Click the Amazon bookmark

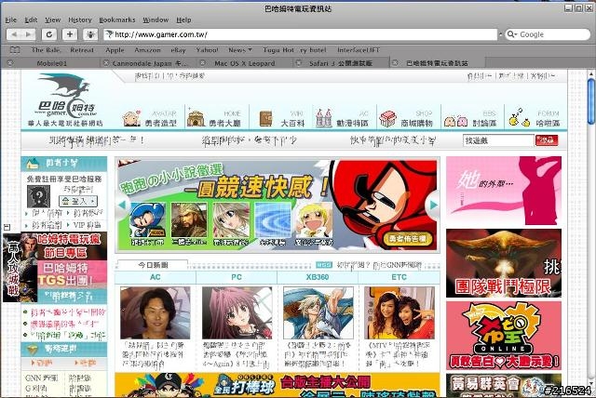(x=147, y=49)
